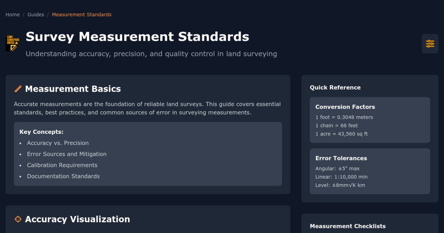Click the Quick Reference panel heading
The image size is (444, 233).
[335, 88]
